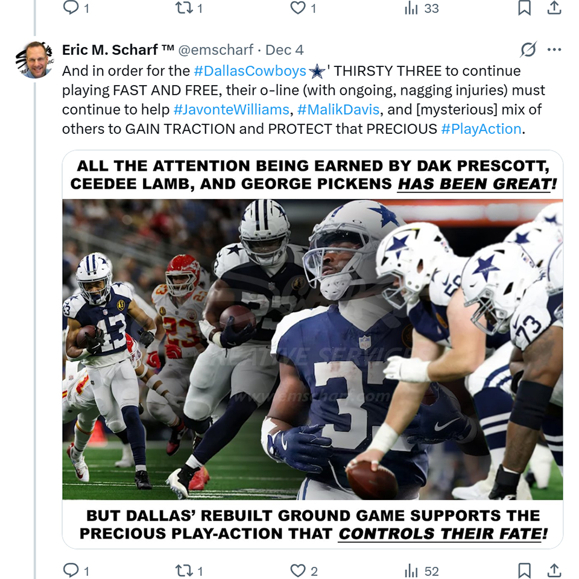
Task: Open the #DallasCowboys hashtag
Action: [x=250, y=71]
